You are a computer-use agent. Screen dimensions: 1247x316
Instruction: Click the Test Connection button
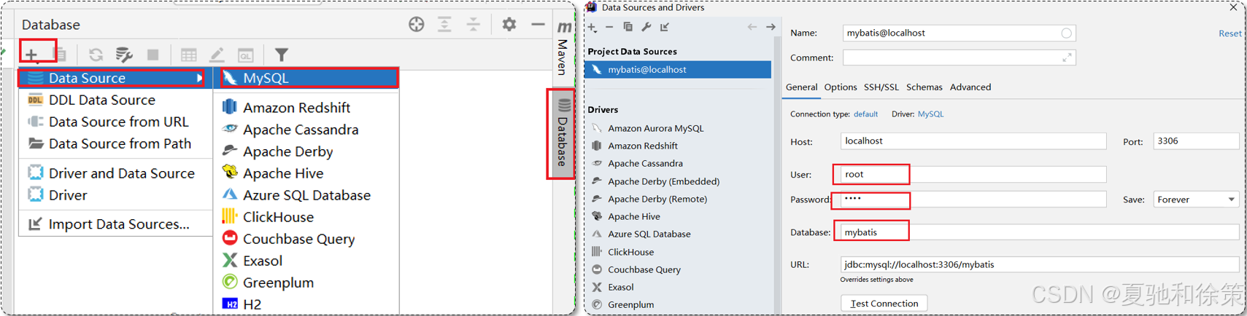click(x=884, y=304)
